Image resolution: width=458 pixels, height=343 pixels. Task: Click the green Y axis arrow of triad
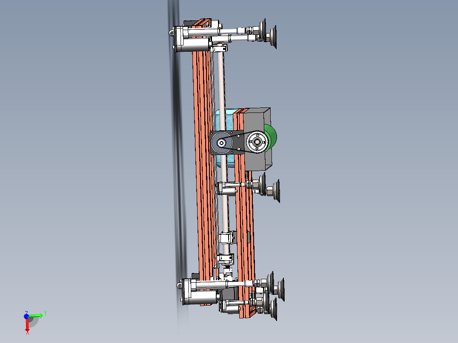click(36, 315)
